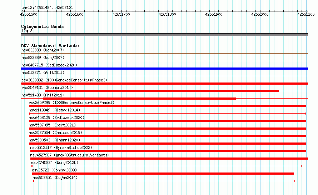
Task: Click the red bar under nsv511493 Arlt2011
Action: tap(139, 99)
